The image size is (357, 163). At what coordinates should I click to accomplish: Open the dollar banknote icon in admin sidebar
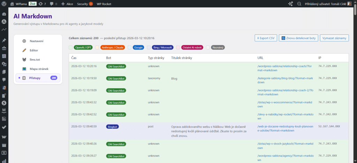[4, 153]
